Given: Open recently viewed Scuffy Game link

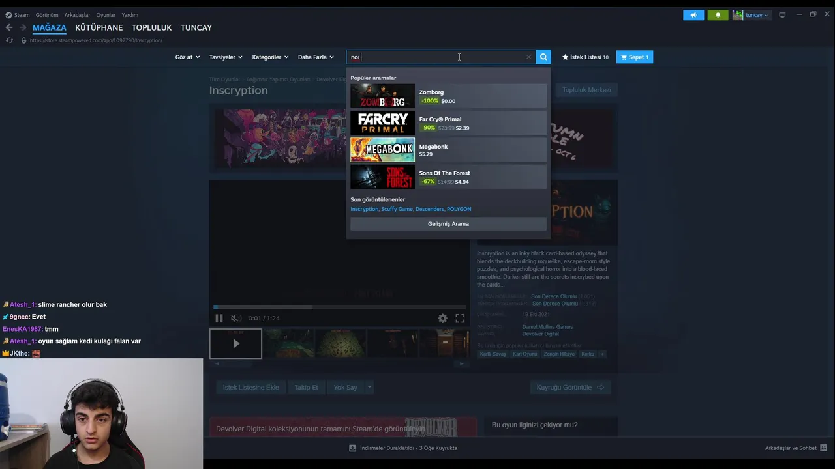Looking at the screenshot, I should [x=397, y=209].
